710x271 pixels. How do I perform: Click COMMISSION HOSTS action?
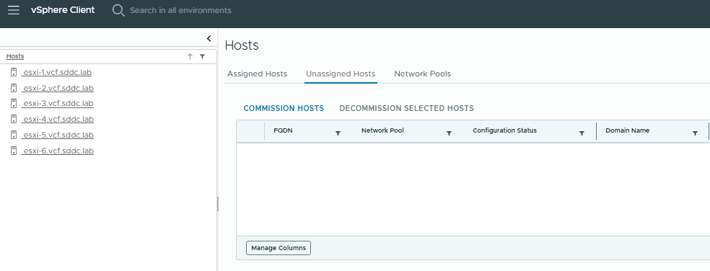coord(284,109)
